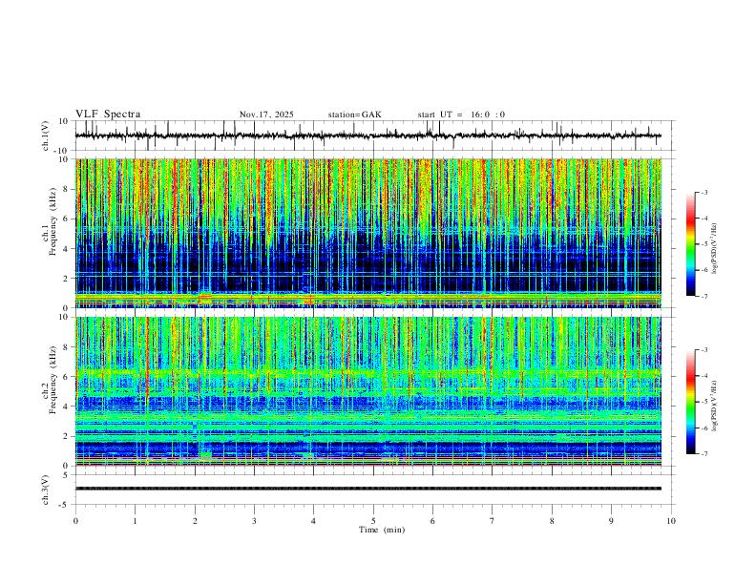The width and height of the screenshot is (756, 584).
Task: Click the log(PSD) label beside ch.1 colorbar
Action: (x=714, y=248)
